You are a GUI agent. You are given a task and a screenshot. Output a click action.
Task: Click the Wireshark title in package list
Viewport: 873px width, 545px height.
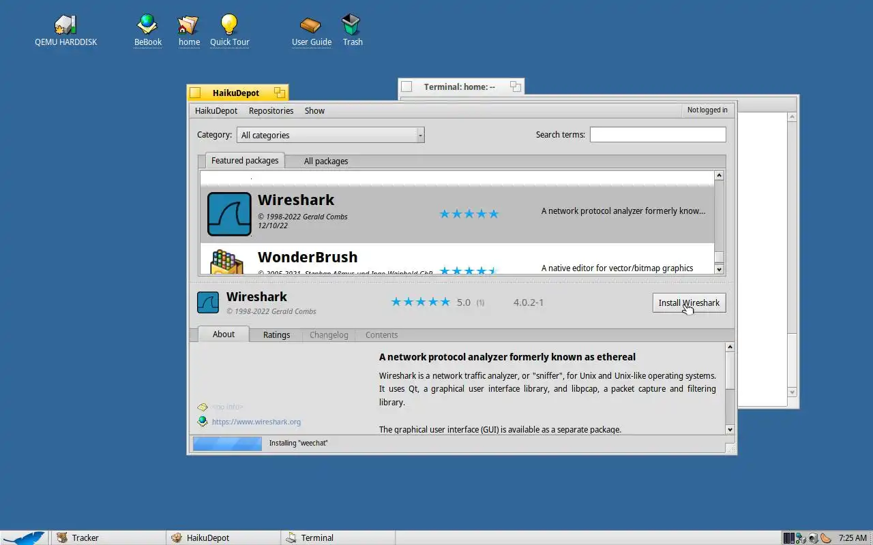(x=296, y=200)
